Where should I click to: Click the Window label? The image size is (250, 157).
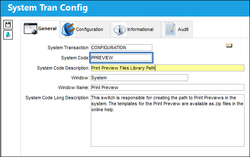click(80, 78)
